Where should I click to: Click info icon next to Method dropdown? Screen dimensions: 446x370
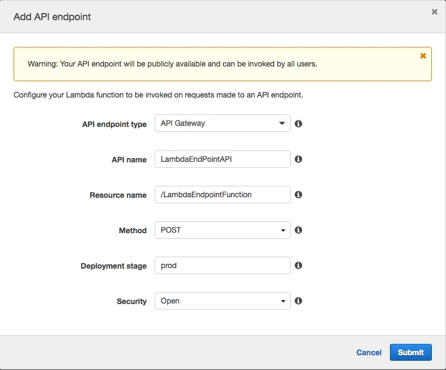click(x=298, y=230)
